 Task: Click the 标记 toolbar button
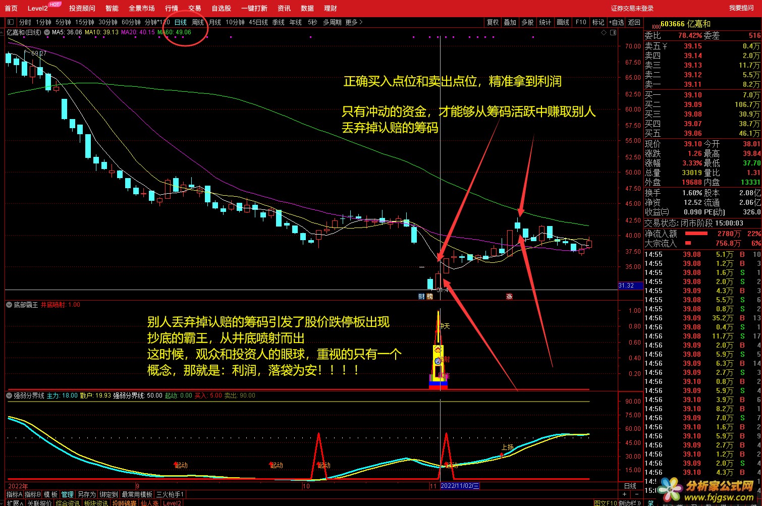click(598, 22)
